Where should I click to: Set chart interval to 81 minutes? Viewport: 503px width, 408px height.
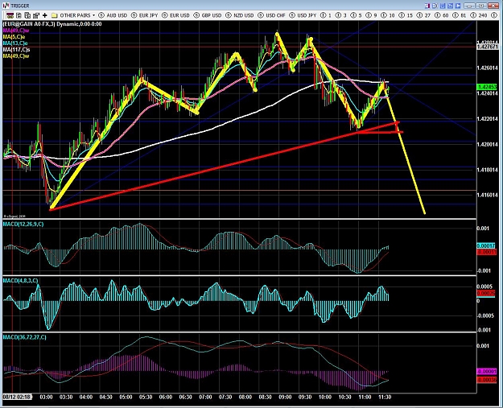point(460,15)
